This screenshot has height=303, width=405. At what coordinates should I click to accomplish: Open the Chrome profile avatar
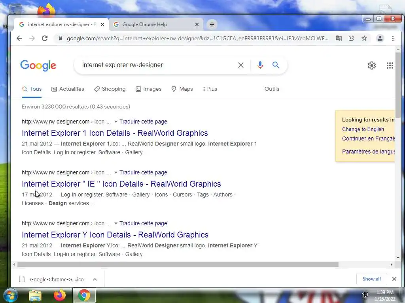pos(380,38)
